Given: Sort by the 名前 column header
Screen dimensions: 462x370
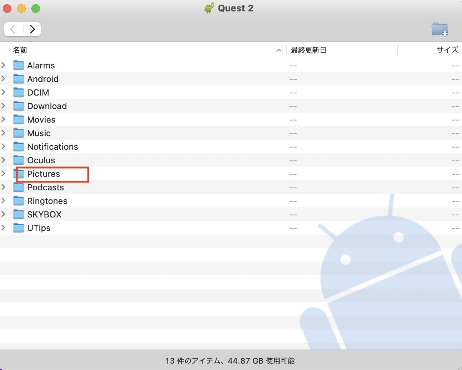Looking at the screenshot, I should pyautogui.click(x=20, y=50).
